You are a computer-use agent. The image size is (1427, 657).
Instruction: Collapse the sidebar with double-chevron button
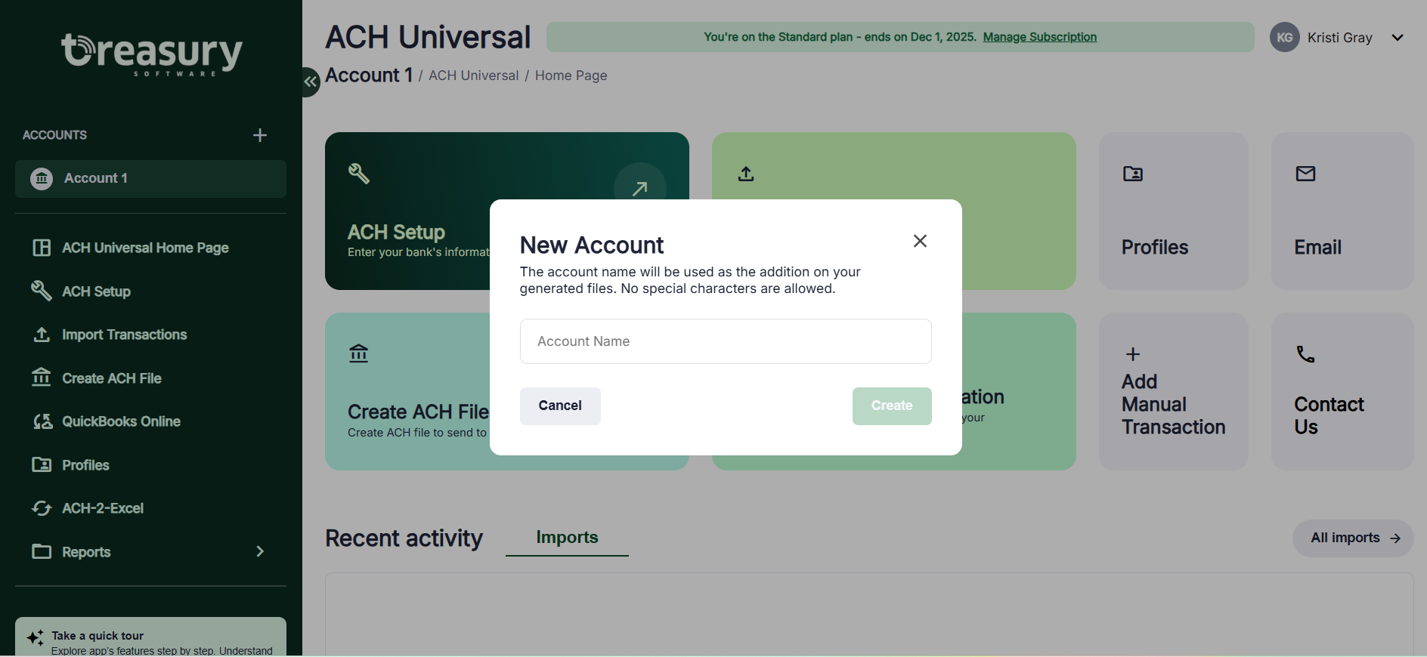click(x=310, y=82)
